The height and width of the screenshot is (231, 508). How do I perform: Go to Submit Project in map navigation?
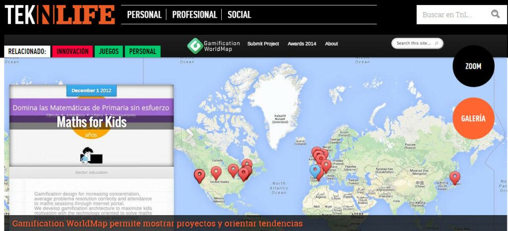click(x=263, y=44)
